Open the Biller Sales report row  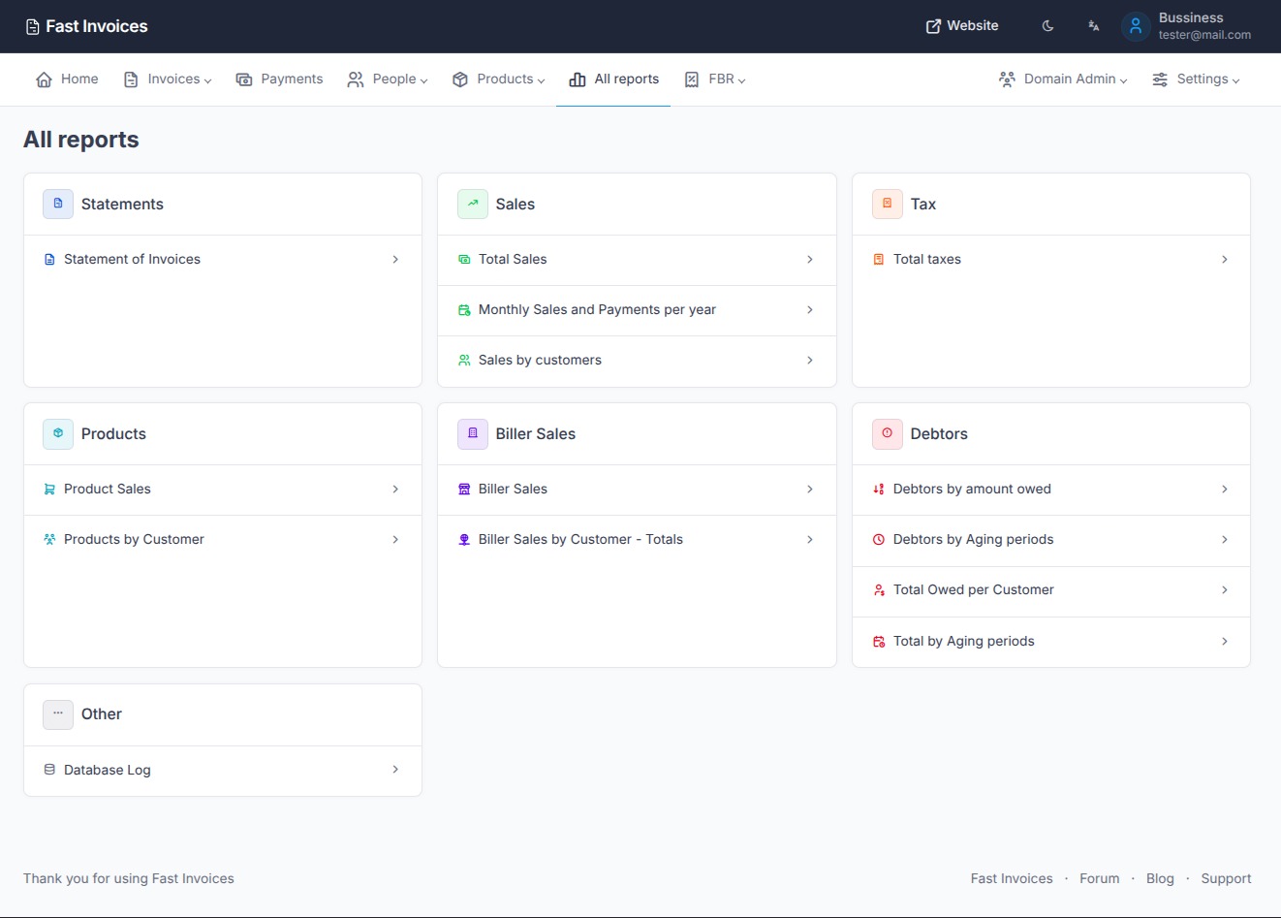(637, 490)
